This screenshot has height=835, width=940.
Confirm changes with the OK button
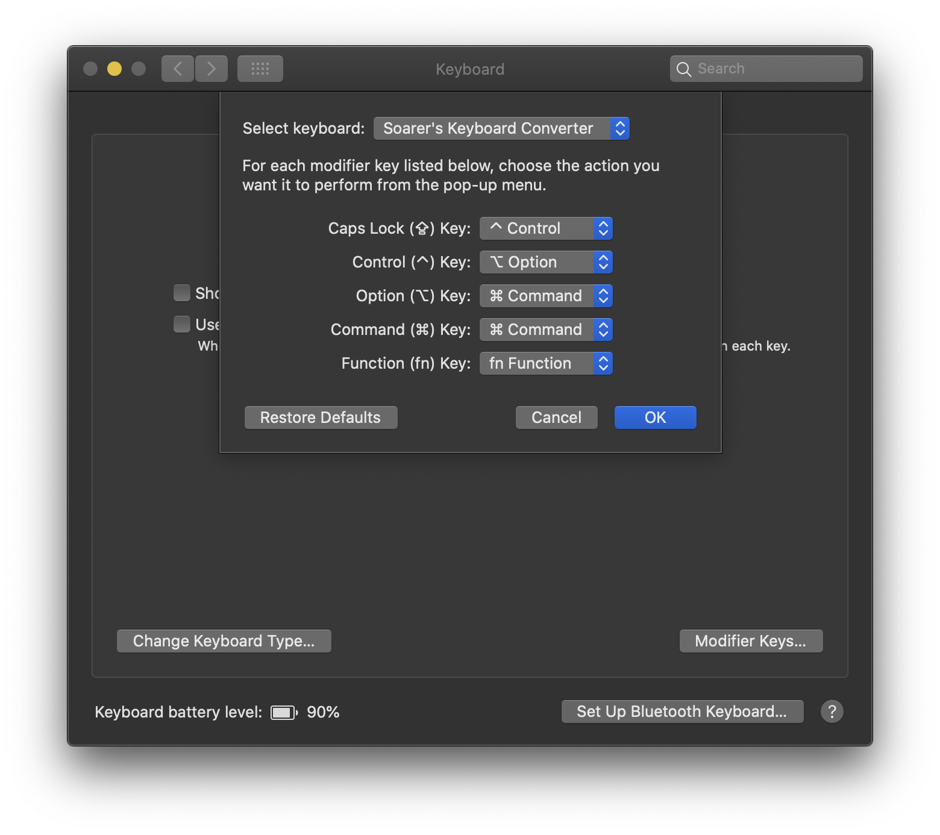pyautogui.click(x=655, y=417)
